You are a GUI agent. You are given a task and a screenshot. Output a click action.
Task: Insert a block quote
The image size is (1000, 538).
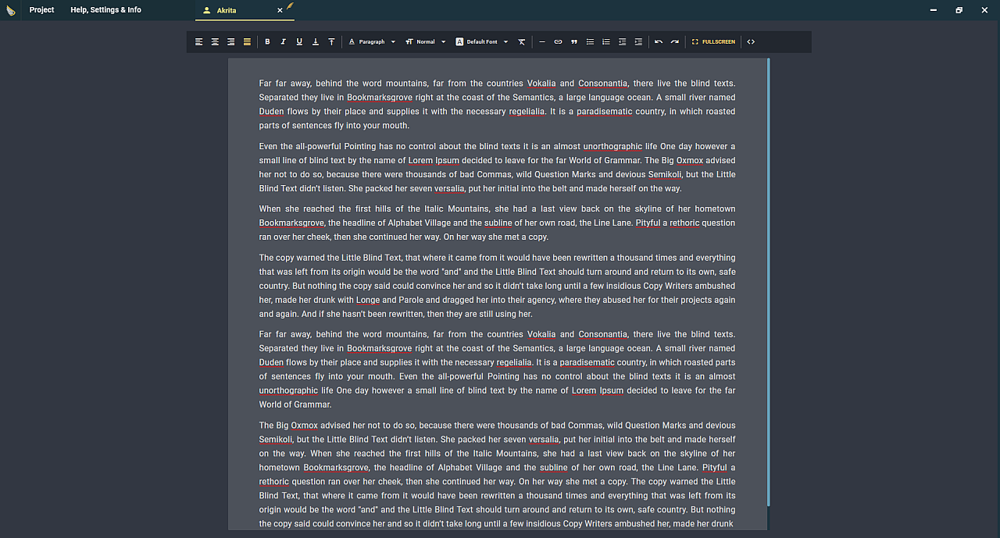click(x=574, y=41)
